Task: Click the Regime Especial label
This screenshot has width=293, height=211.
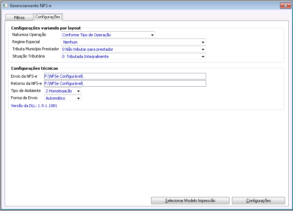Action: point(26,42)
